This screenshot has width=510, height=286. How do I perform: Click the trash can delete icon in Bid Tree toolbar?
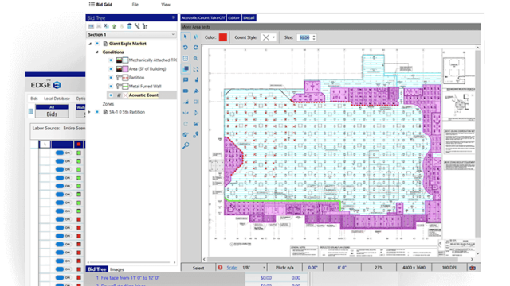pos(129,26)
